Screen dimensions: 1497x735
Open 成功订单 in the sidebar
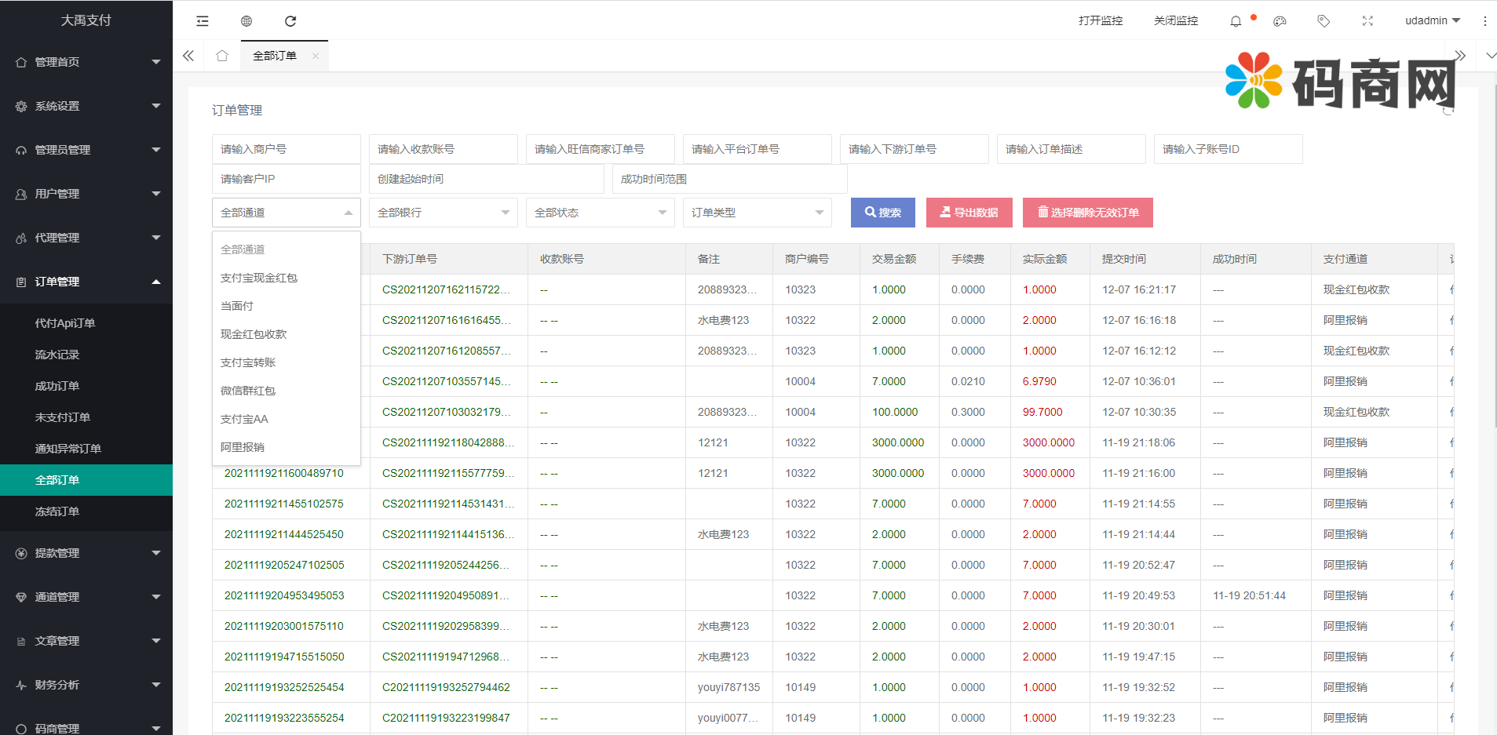[57, 386]
